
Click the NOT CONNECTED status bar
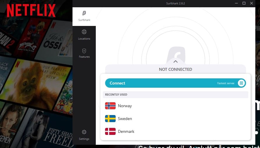point(176,69)
